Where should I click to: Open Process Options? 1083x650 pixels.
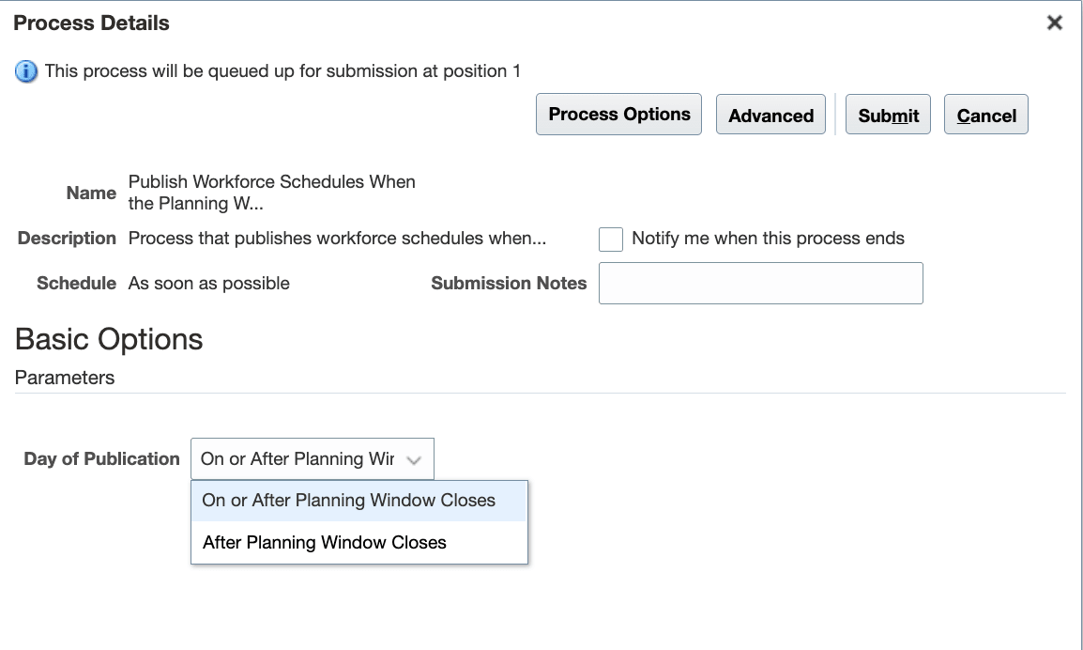click(x=618, y=114)
